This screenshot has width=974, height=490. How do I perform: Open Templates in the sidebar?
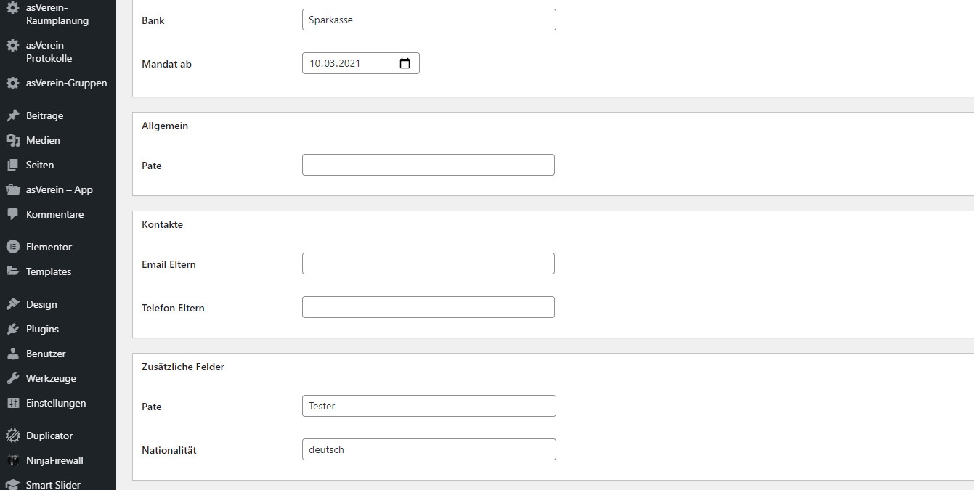49,271
